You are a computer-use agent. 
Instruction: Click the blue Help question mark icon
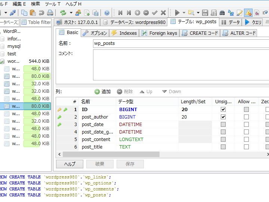pyautogui.click(x=107, y=13)
